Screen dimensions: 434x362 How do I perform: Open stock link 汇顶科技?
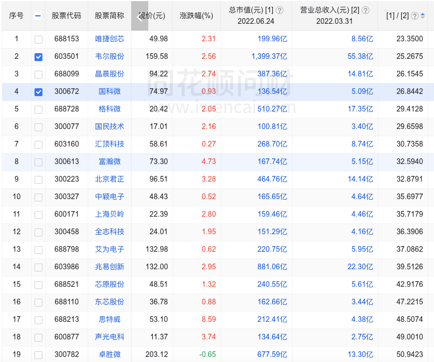coord(110,144)
